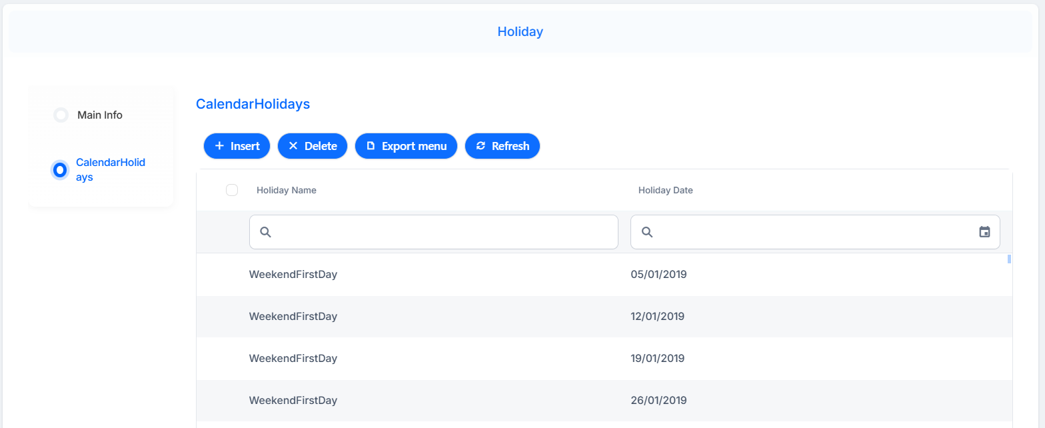Open the calendar picker in Holiday Date filter
Viewport: 1045px width, 428px height.
[984, 232]
